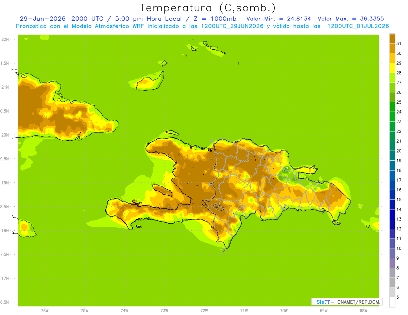Click the colorbar value label "14"

coord(399,209)
